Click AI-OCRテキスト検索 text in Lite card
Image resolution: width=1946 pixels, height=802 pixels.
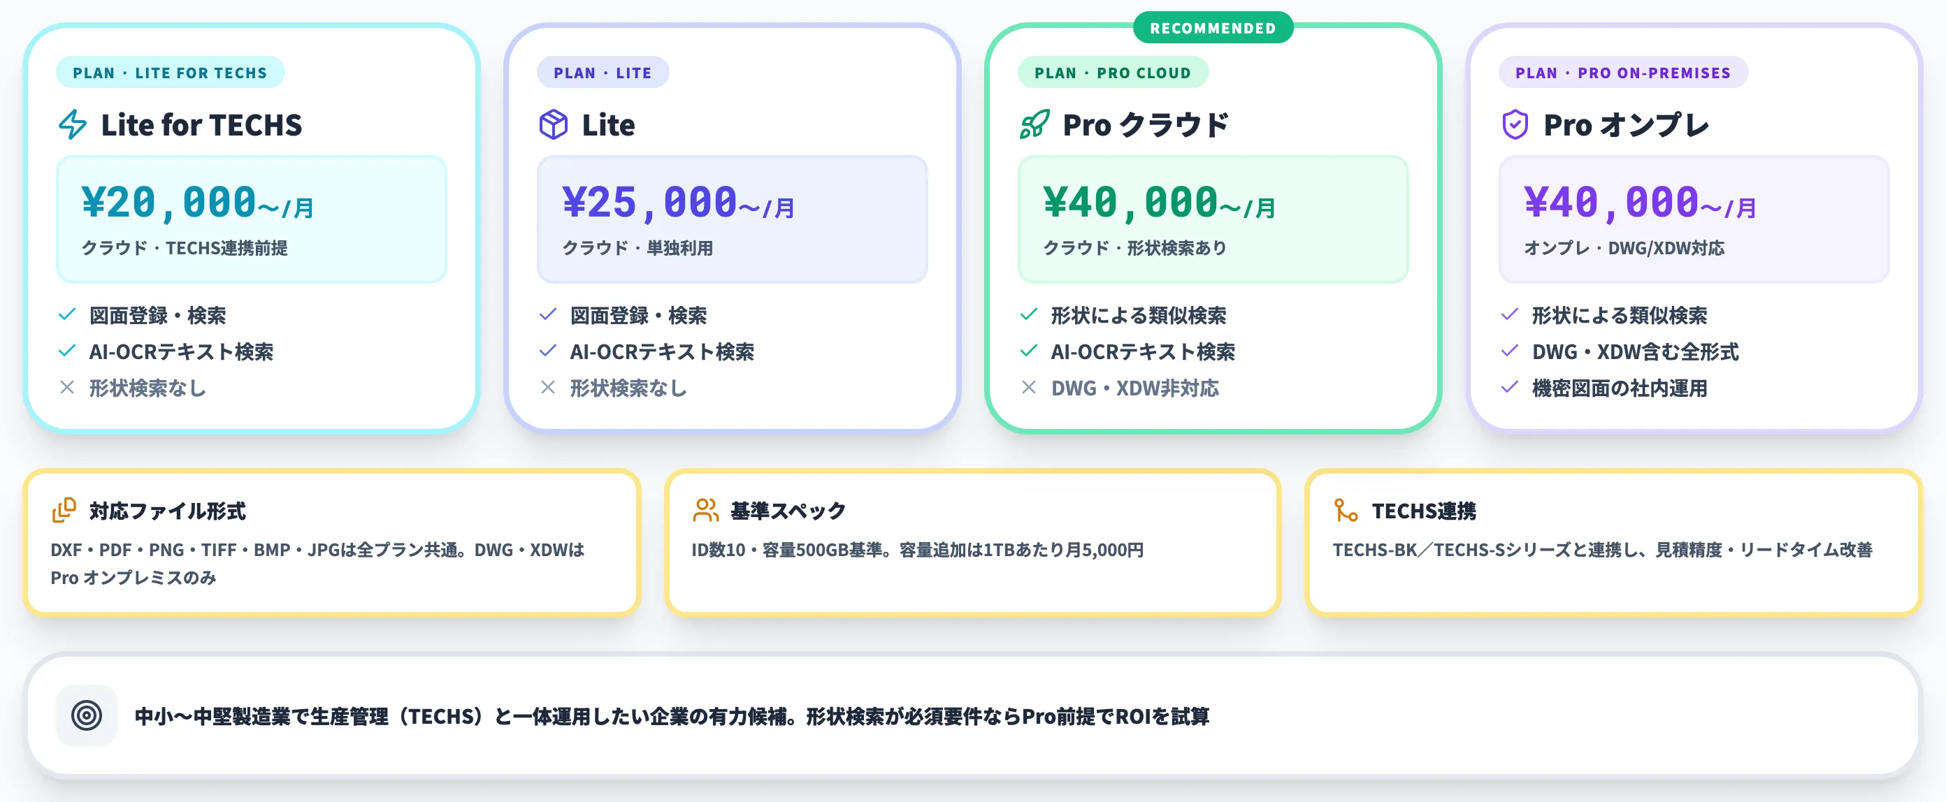(x=662, y=351)
